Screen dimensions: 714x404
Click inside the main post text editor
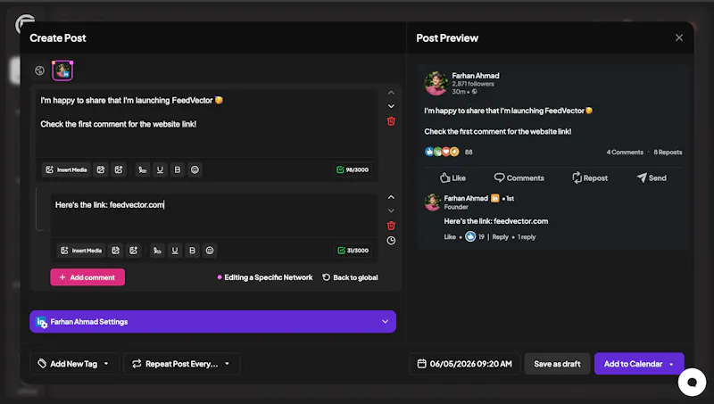coord(207,124)
